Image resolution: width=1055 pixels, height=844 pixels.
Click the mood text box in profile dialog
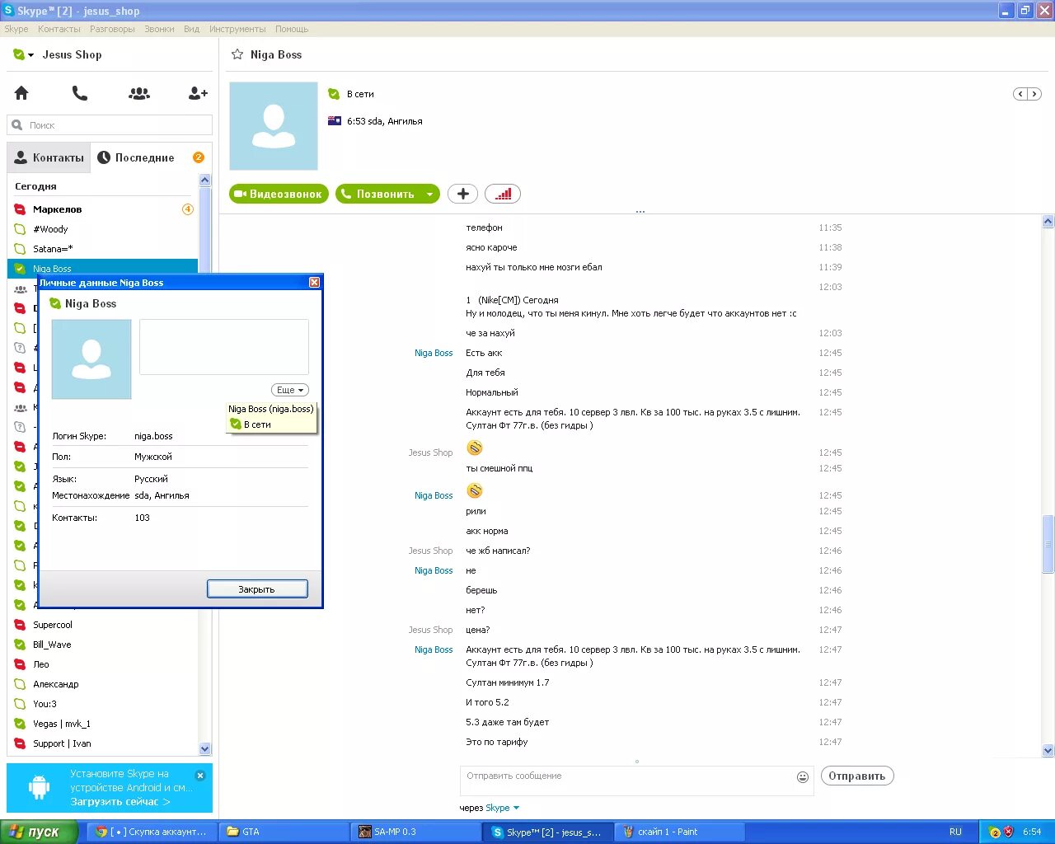(x=224, y=347)
